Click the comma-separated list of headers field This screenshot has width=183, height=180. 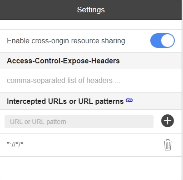91,81
